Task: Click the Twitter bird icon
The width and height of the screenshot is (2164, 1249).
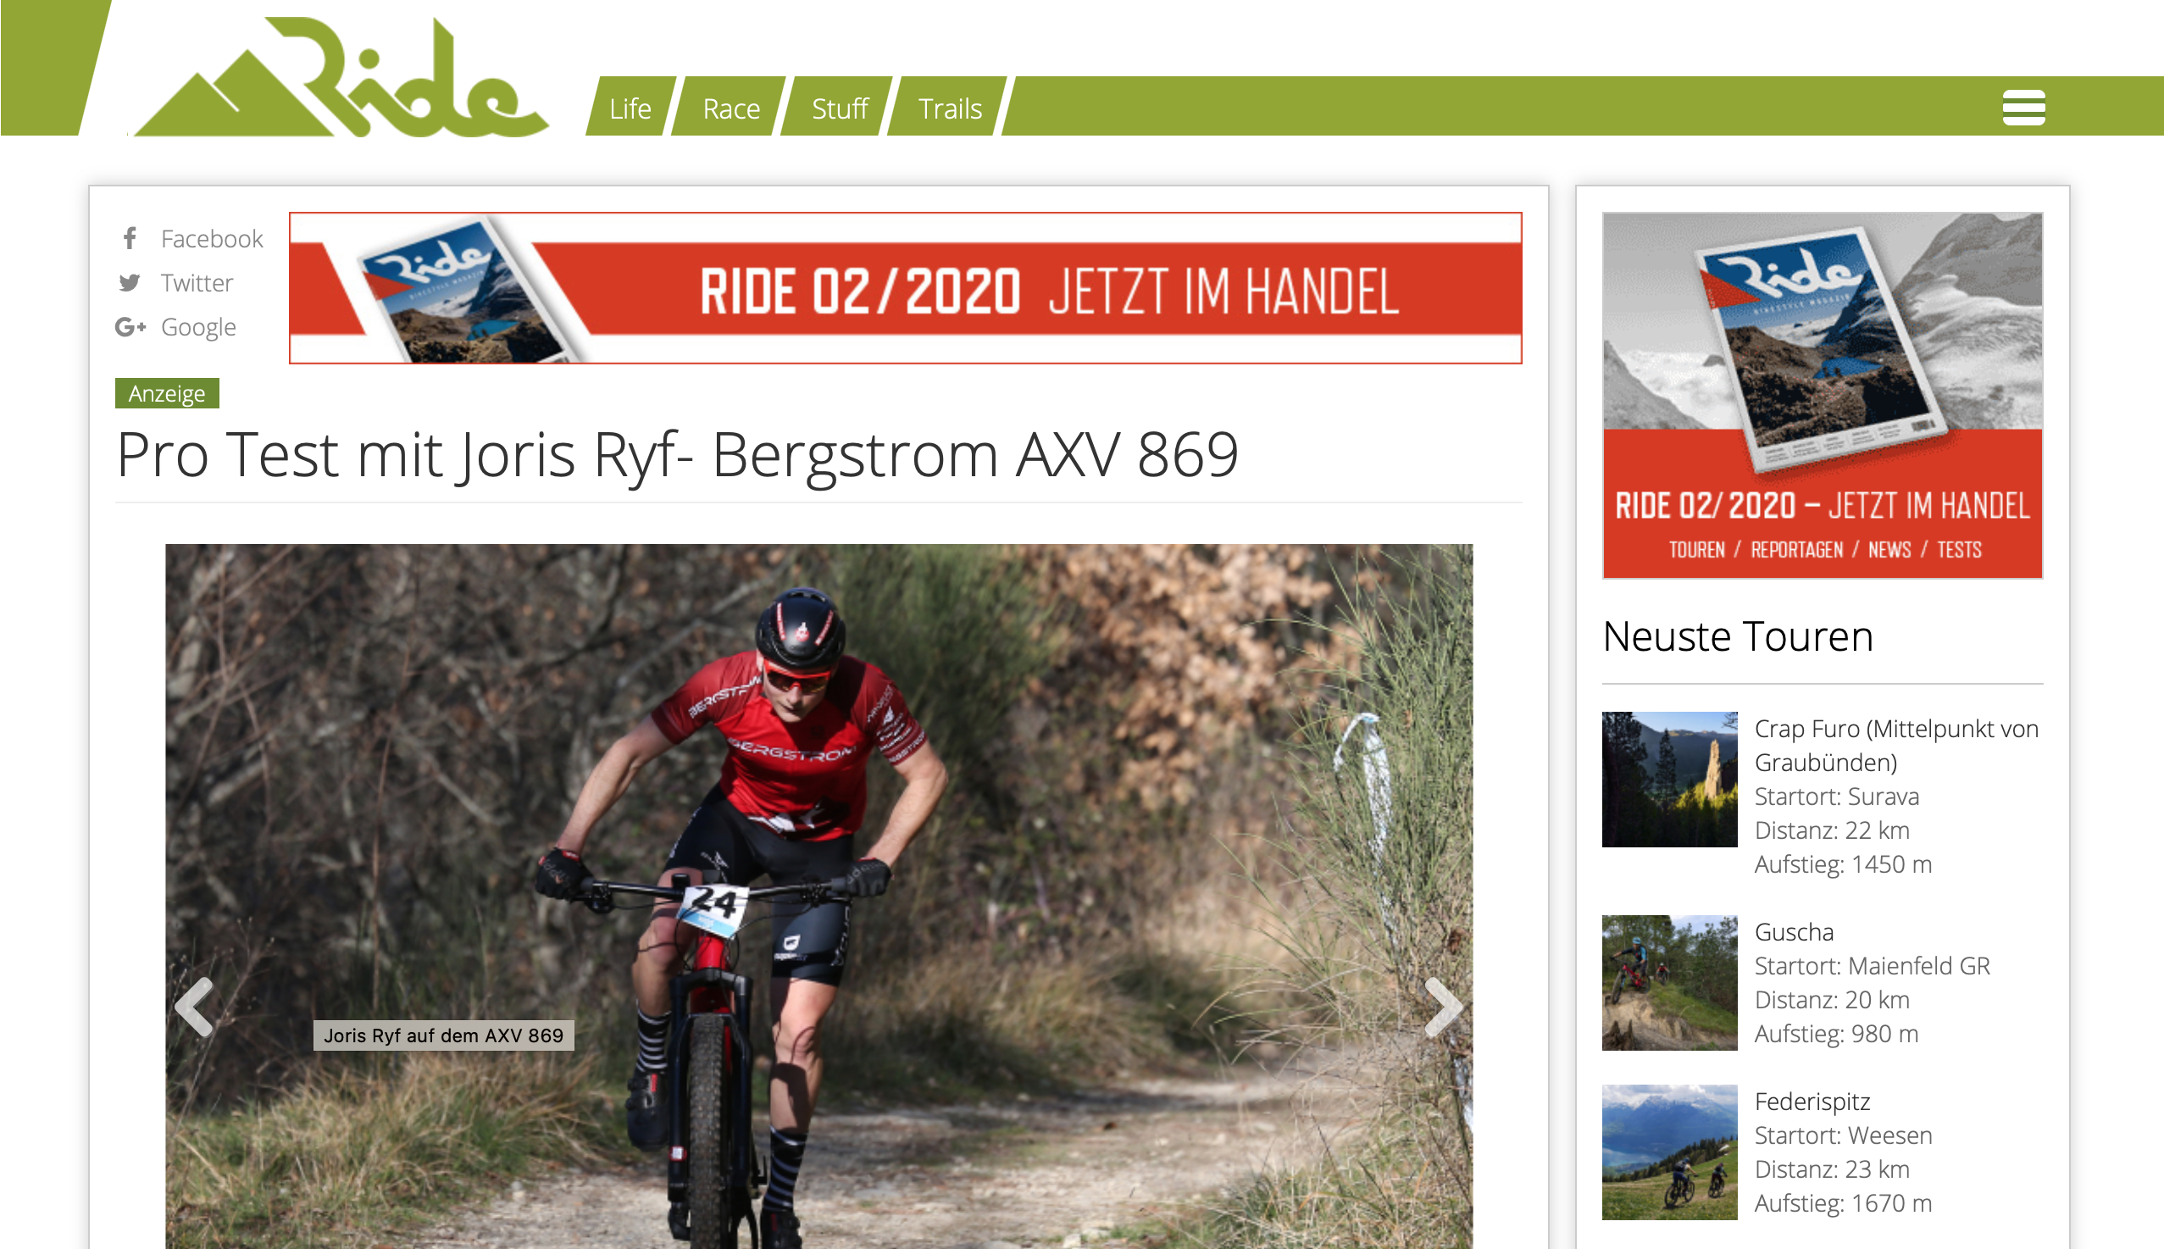Action: [130, 282]
